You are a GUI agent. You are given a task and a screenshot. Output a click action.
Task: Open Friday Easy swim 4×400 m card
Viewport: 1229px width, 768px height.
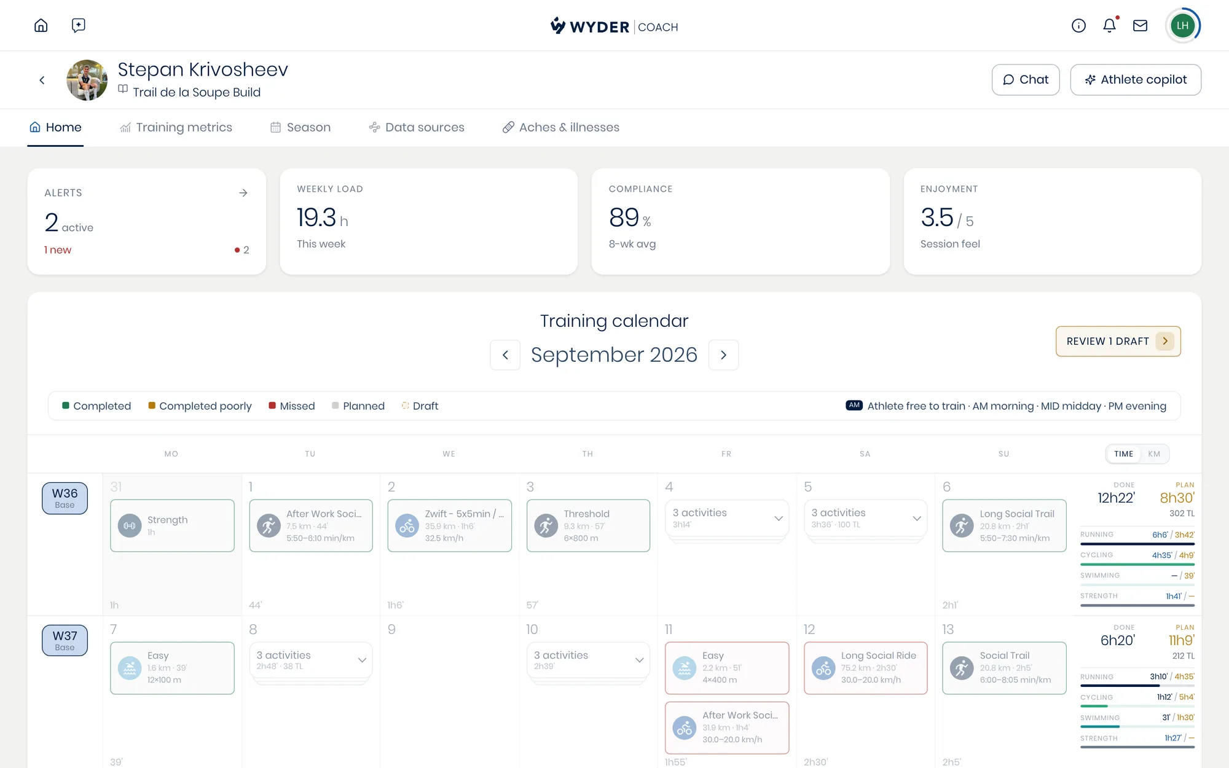pos(727,668)
